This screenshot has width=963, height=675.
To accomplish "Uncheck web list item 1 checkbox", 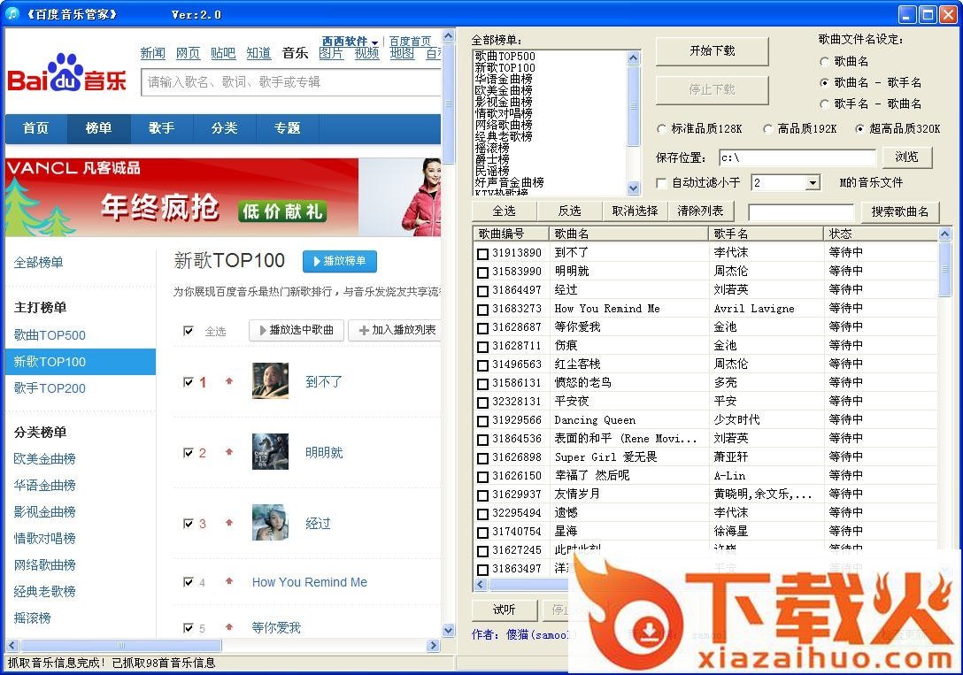I will (189, 382).
